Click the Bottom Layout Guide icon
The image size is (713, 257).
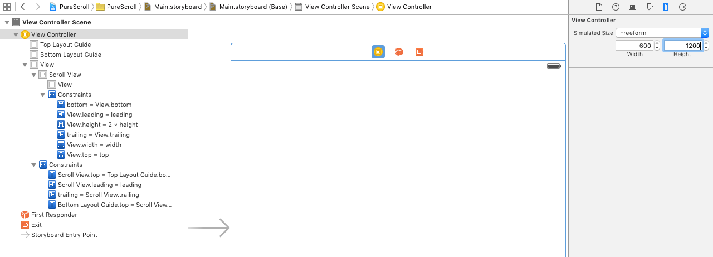coord(34,55)
